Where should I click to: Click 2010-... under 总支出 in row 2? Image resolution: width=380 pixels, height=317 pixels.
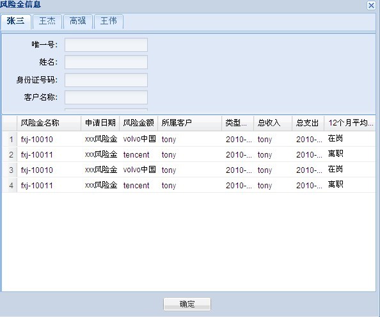coord(309,155)
